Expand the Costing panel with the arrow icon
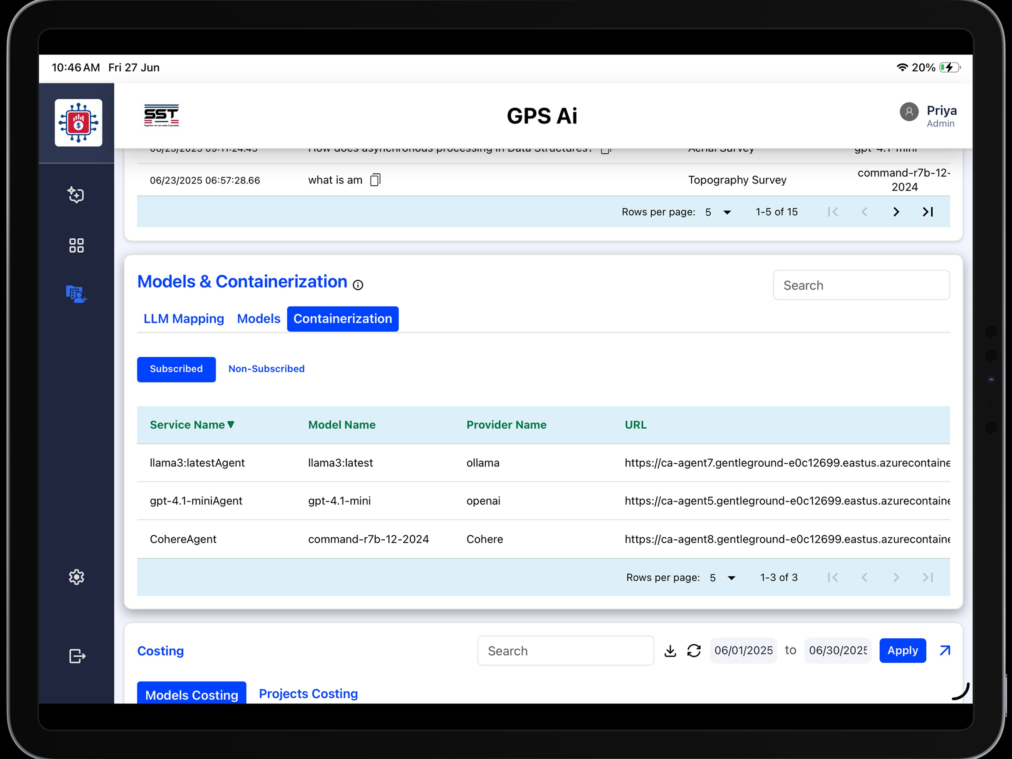Image resolution: width=1012 pixels, height=759 pixels. pos(945,651)
